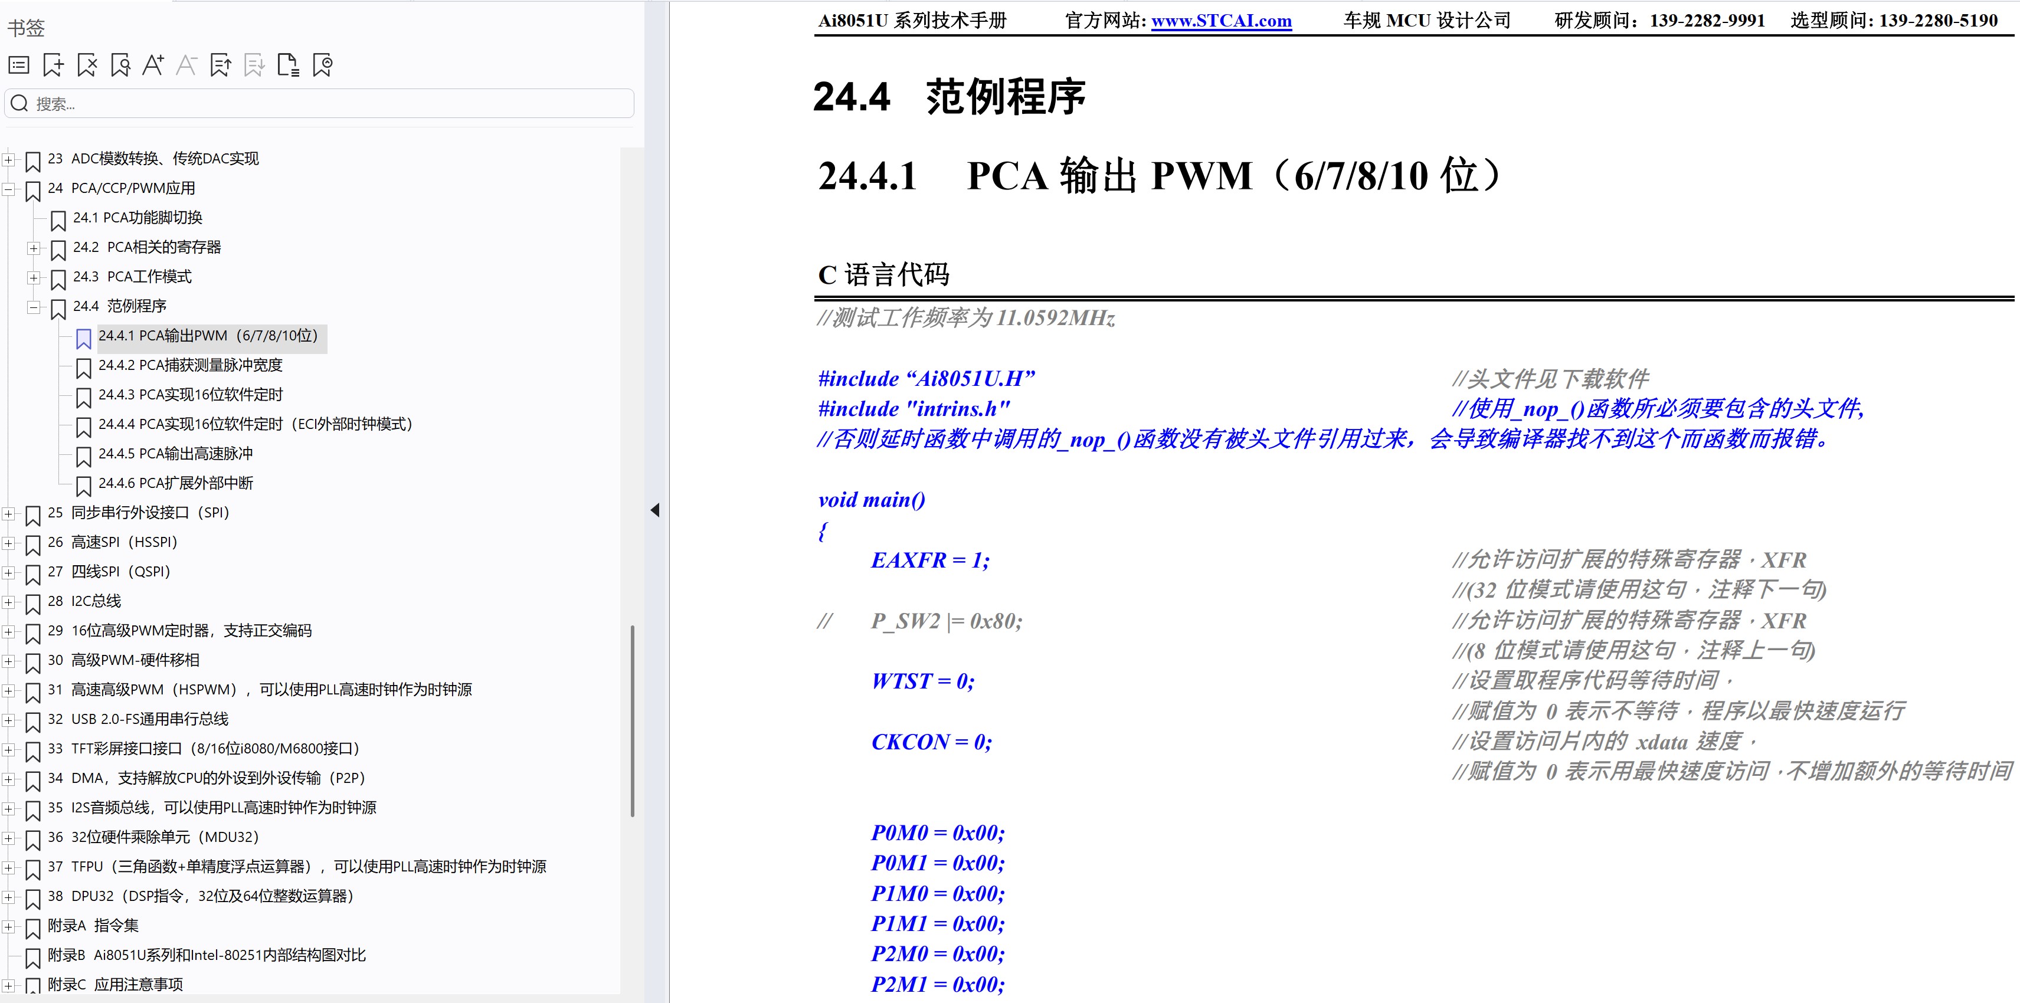Collapse bookmark panel with the black arrow

click(x=655, y=510)
